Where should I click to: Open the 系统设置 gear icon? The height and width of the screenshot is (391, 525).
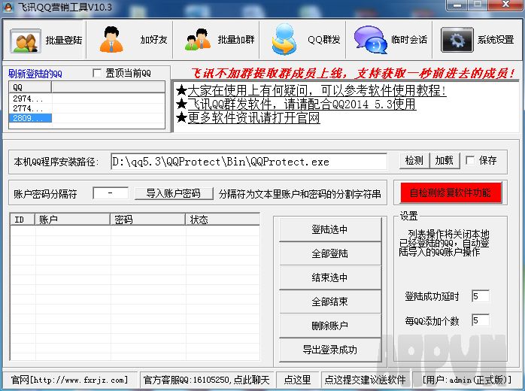pyautogui.click(x=457, y=40)
